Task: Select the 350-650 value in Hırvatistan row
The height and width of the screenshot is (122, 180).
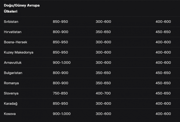Action: [x=103, y=32]
